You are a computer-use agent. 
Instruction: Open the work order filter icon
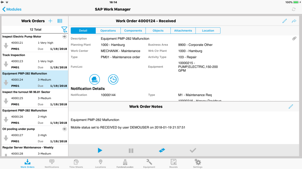pyautogui.click(x=64, y=29)
